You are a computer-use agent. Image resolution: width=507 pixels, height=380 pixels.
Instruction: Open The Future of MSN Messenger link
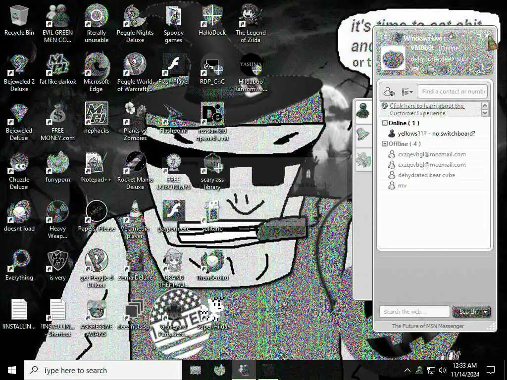click(x=428, y=326)
